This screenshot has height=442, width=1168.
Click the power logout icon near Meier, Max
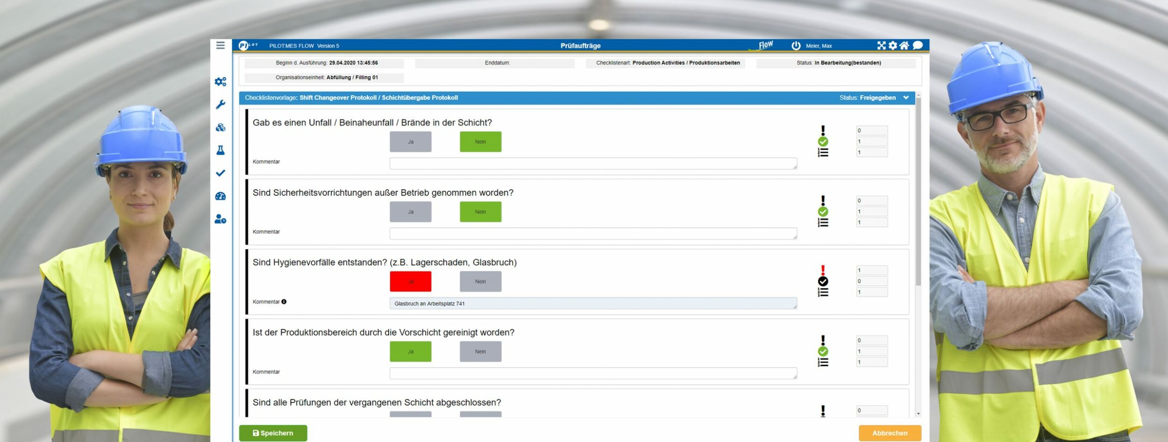[x=796, y=46]
